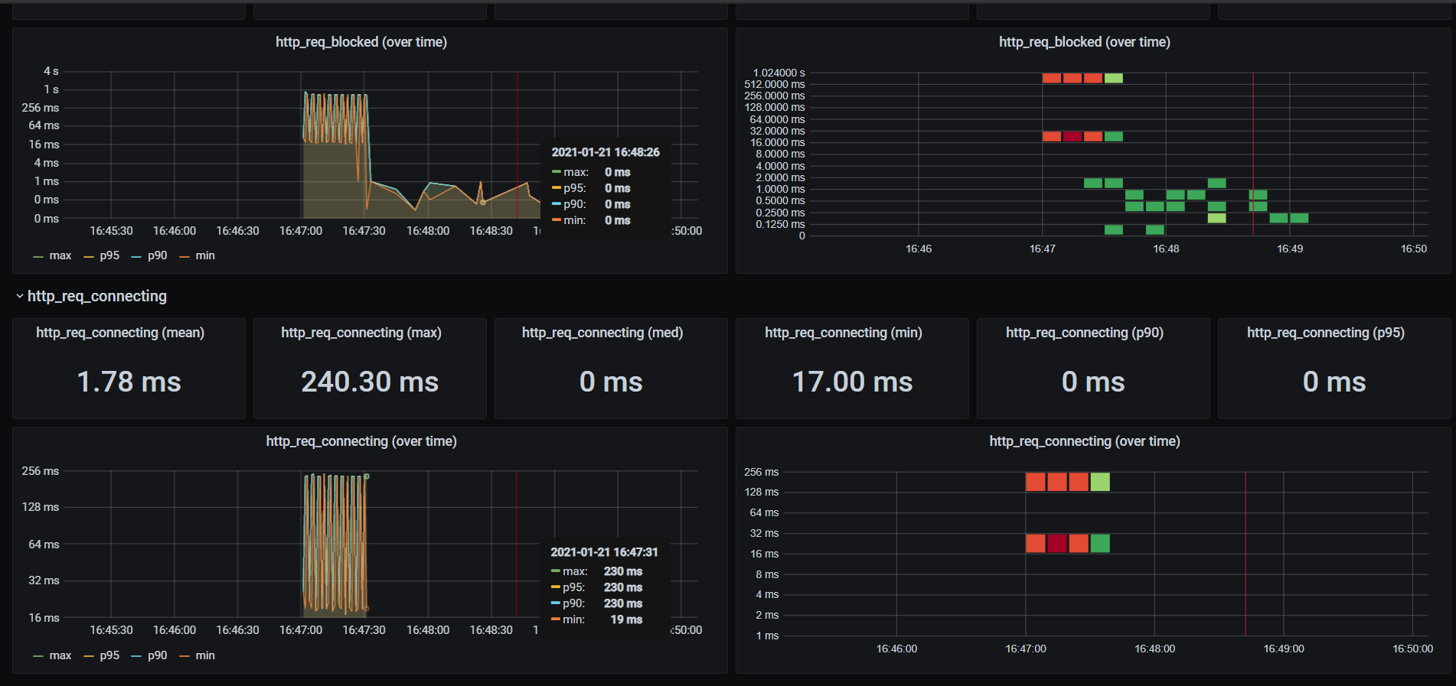
Task: Select dark red cell in blocked heatmap
Action: (x=1072, y=136)
